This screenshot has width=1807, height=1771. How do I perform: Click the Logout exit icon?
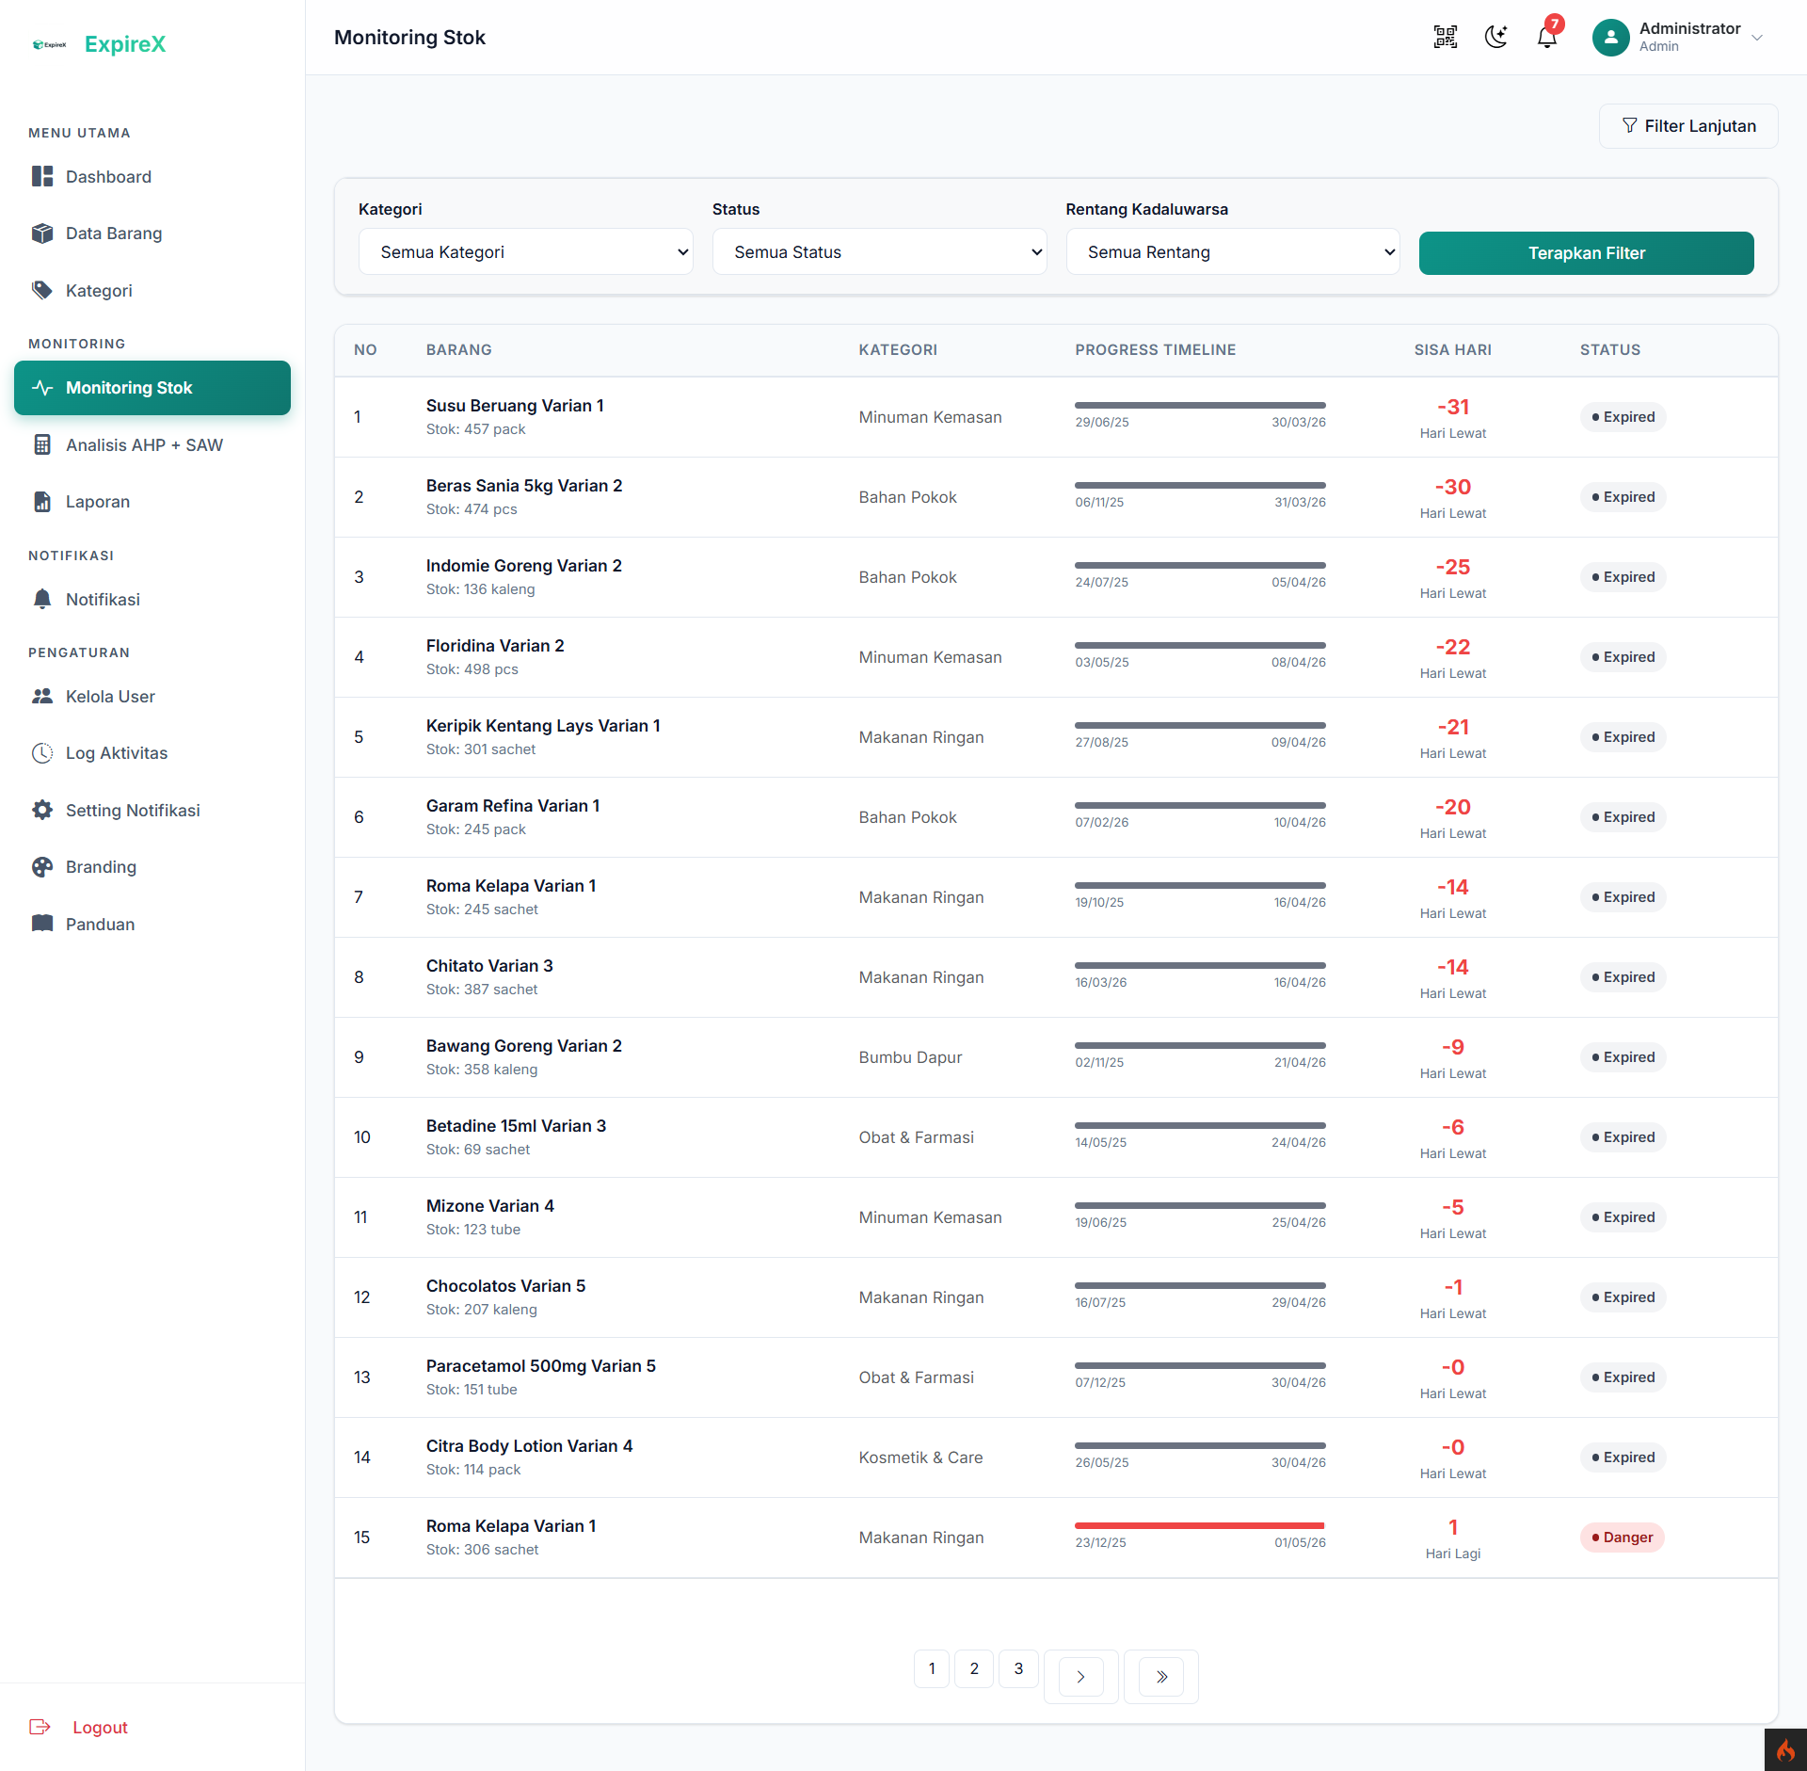pos(40,1727)
